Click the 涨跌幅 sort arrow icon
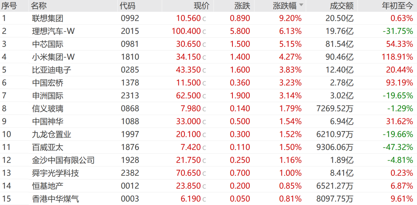The image size is (417, 205). [301, 5]
